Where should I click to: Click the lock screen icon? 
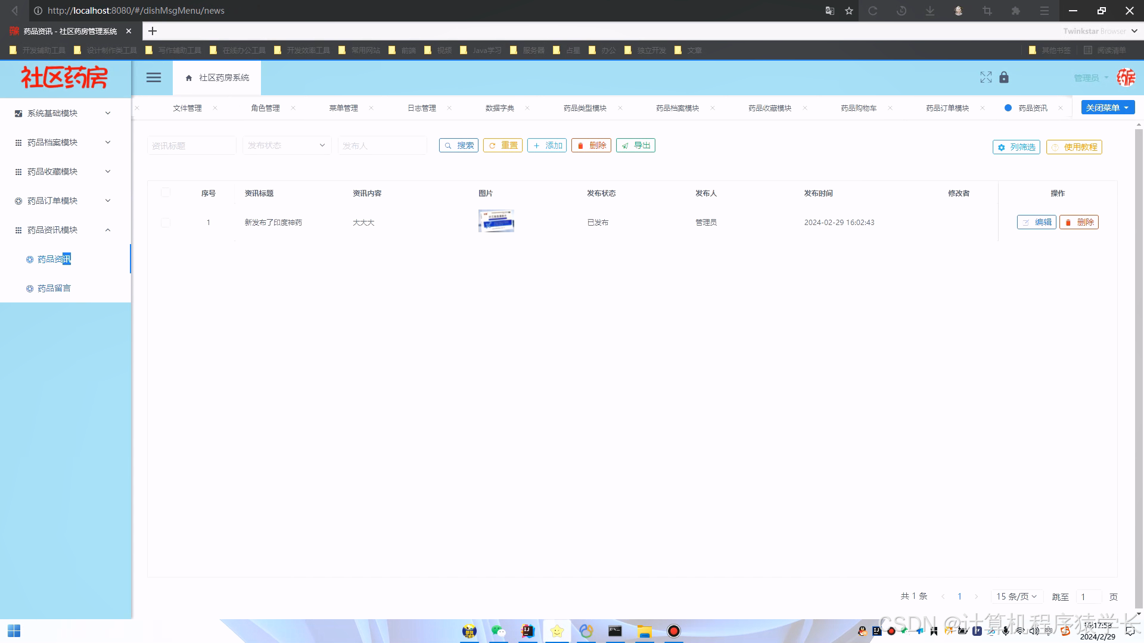click(1004, 77)
